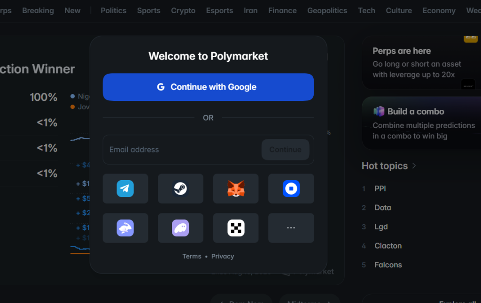Go to Geopolitics category
This screenshot has height=303, width=481.
[327, 11]
